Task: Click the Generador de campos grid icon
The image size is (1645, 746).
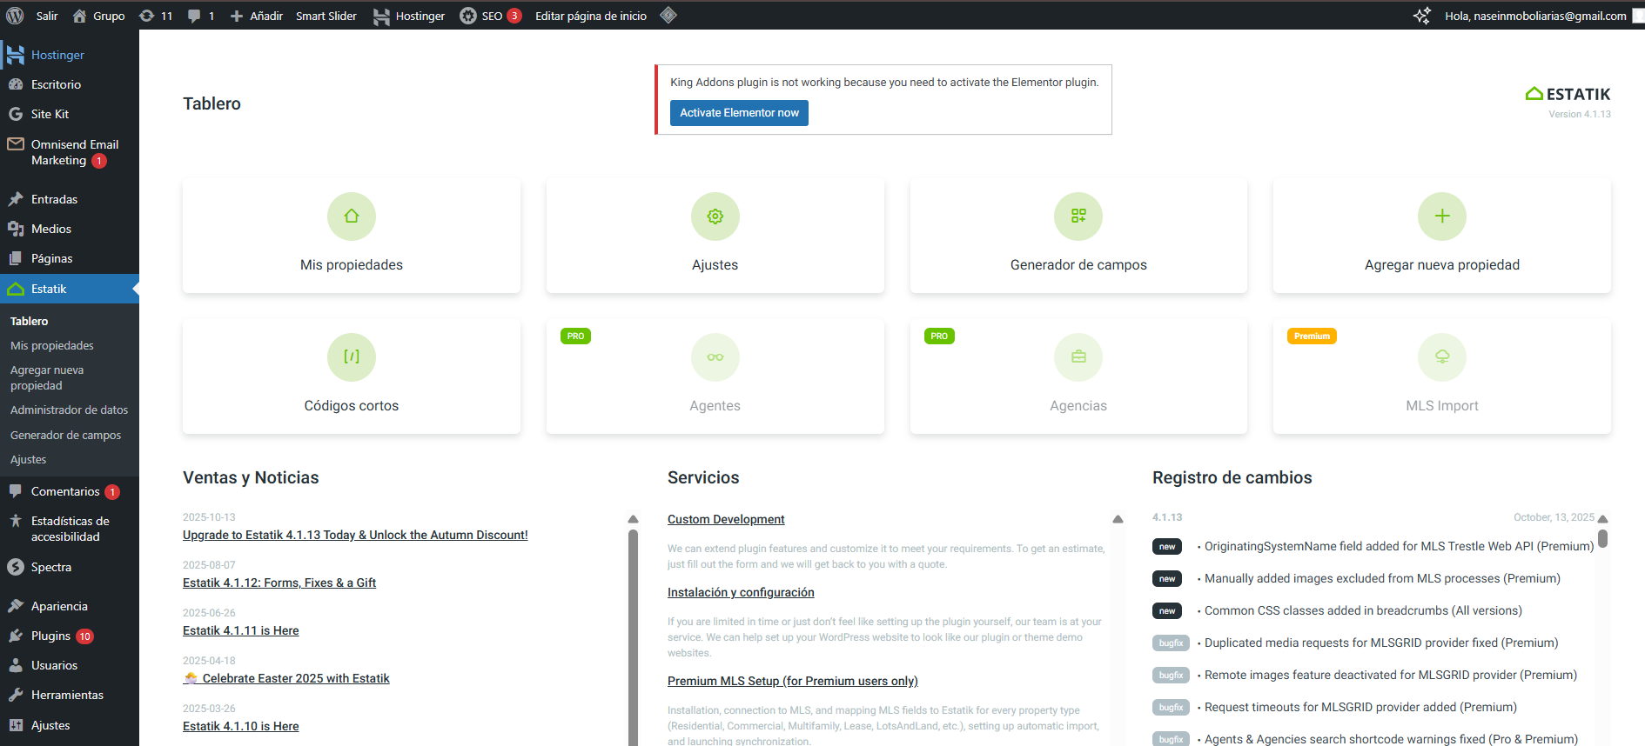Action: [1078, 216]
